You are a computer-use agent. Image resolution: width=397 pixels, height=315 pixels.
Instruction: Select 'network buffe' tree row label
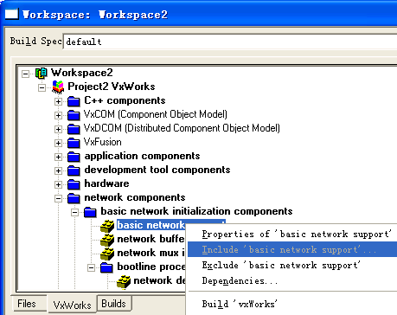click(x=150, y=239)
